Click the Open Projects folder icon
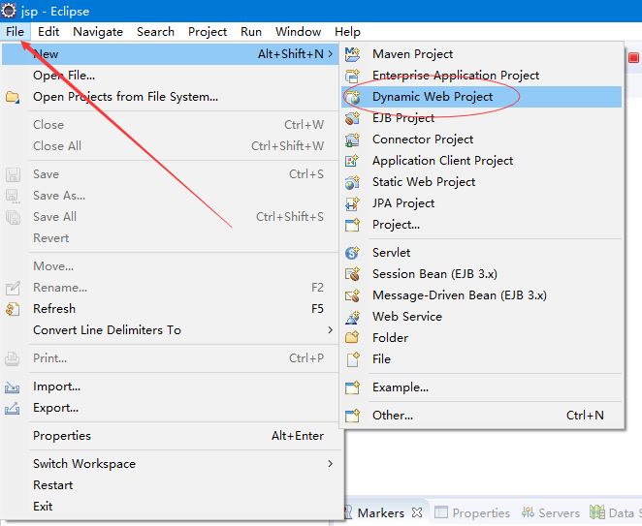Image resolution: width=642 pixels, height=526 pixels. point(13,97)
